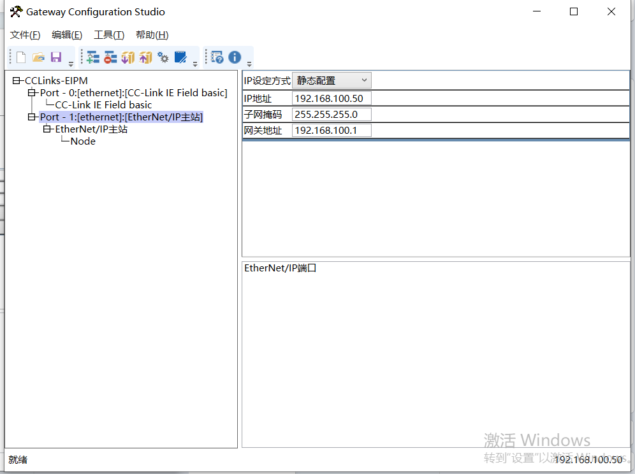Select CCLinks-EIPM in the tree
The width and height of the screenshot is (635, 474).
56,80
